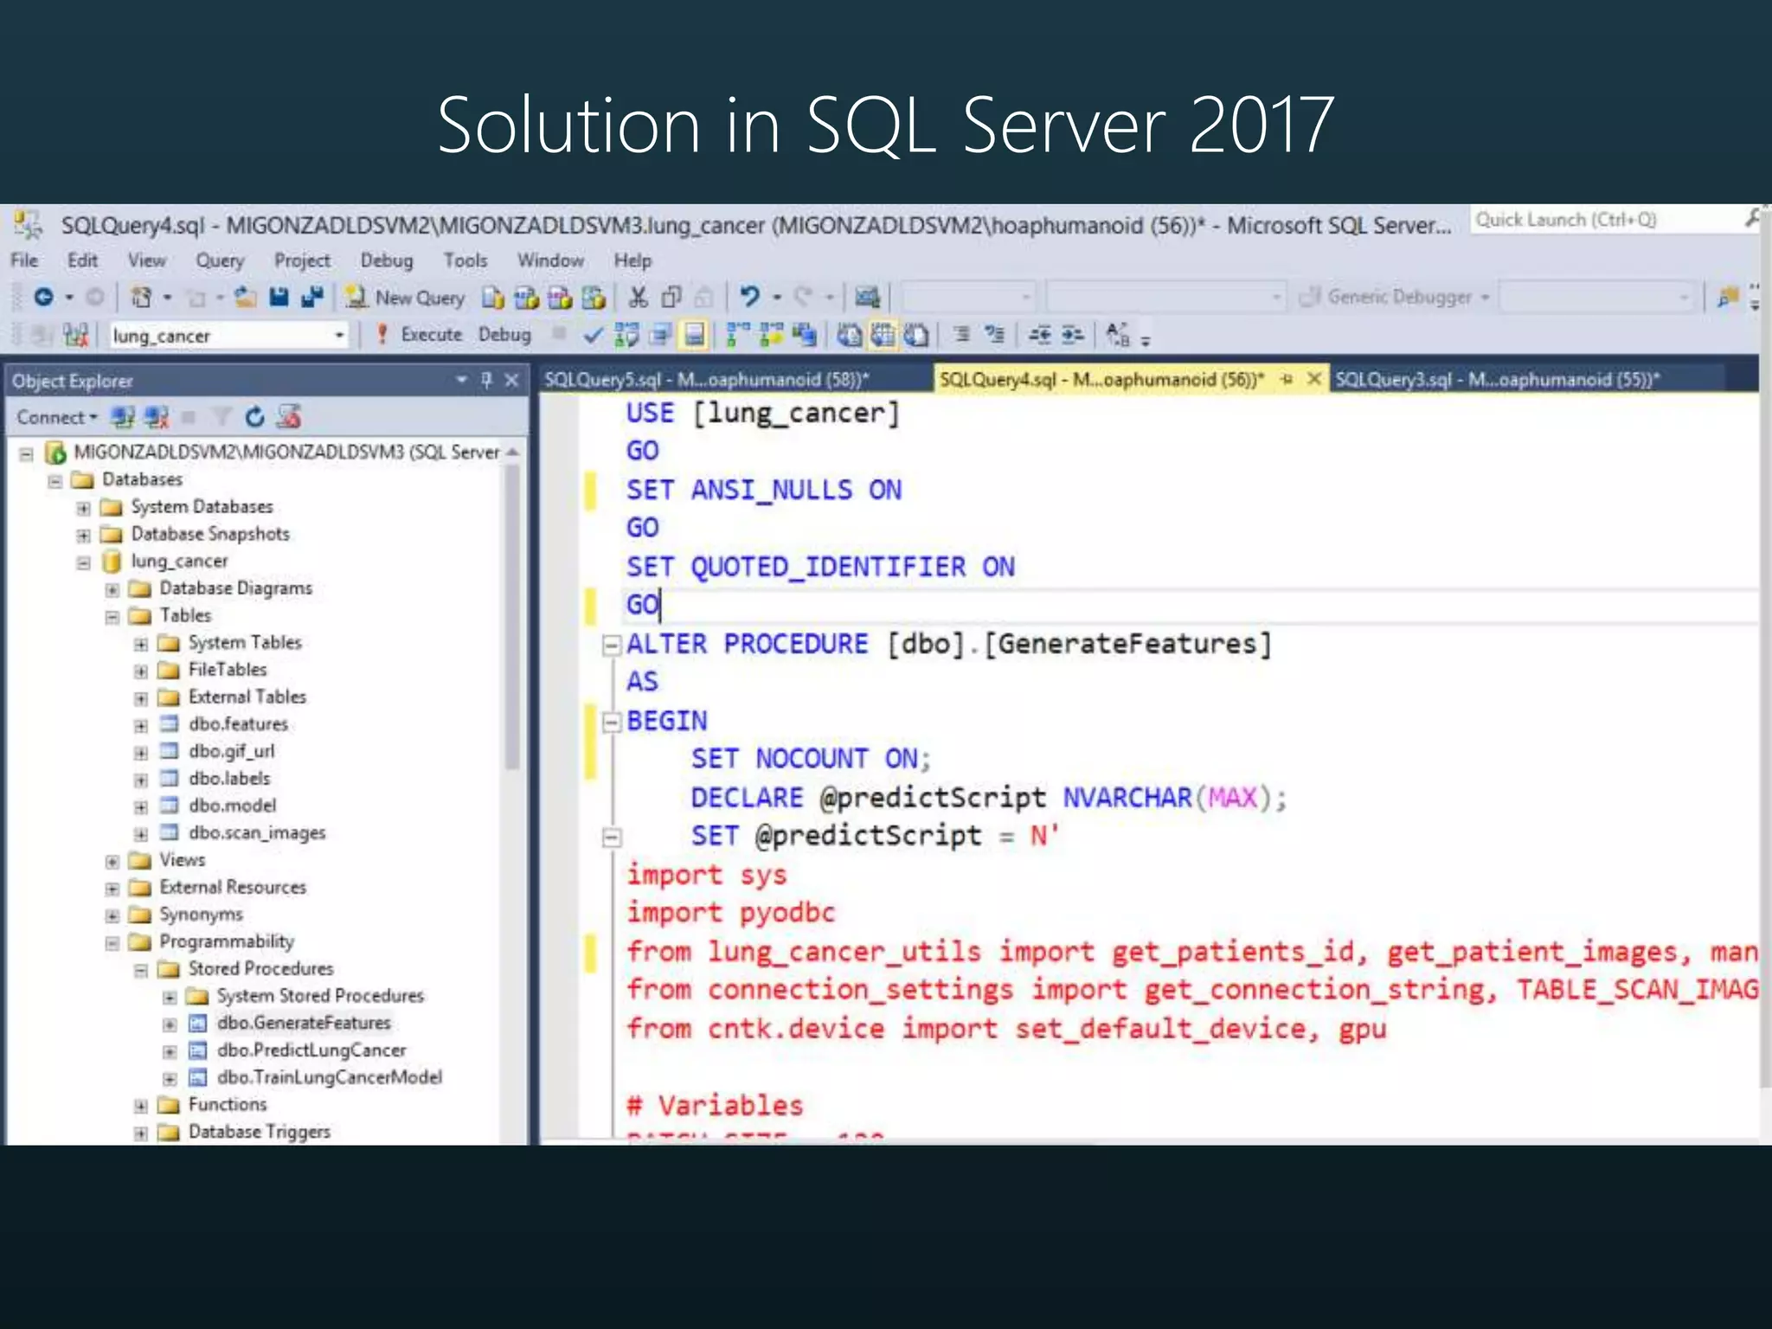Collapse the ALTER PROCEDURE code block
This screenshot has width=1772, height=1329.
[x=612, y=645]
